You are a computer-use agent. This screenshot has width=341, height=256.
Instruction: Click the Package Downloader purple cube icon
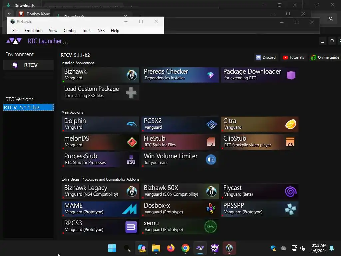pos(291,75)
